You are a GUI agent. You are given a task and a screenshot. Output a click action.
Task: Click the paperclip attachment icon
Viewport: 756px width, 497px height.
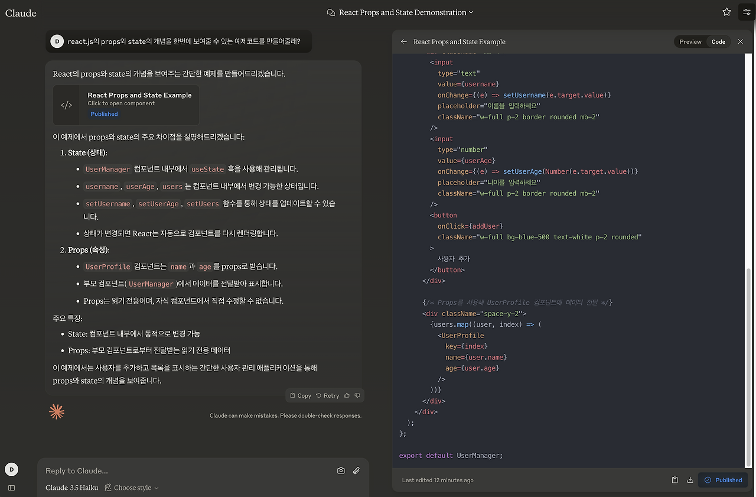coord(356,470)
